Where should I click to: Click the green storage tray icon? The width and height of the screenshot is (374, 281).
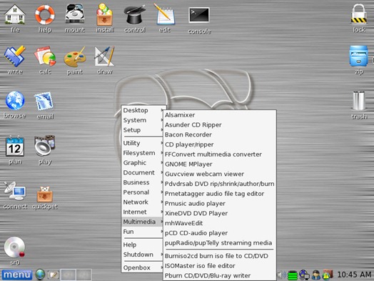292,275
